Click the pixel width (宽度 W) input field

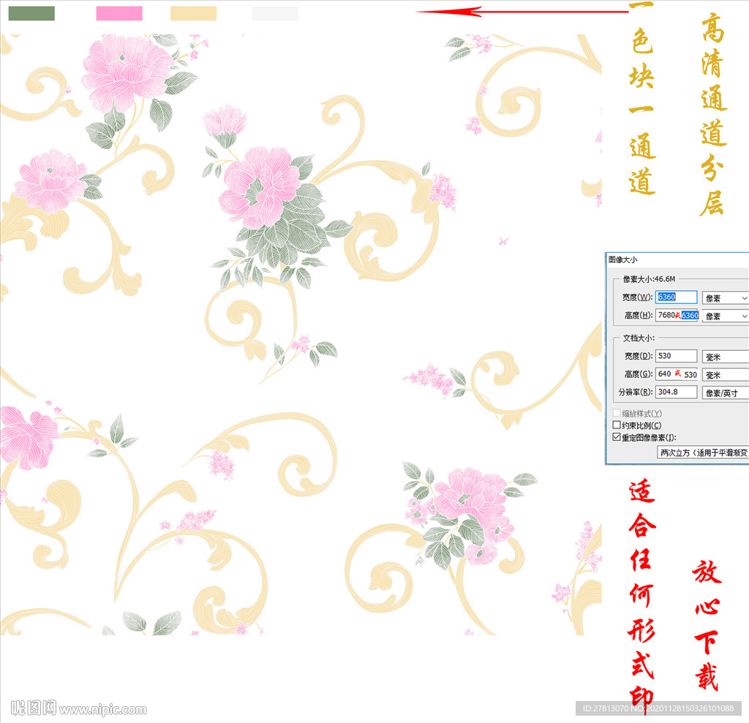(677, 298)
